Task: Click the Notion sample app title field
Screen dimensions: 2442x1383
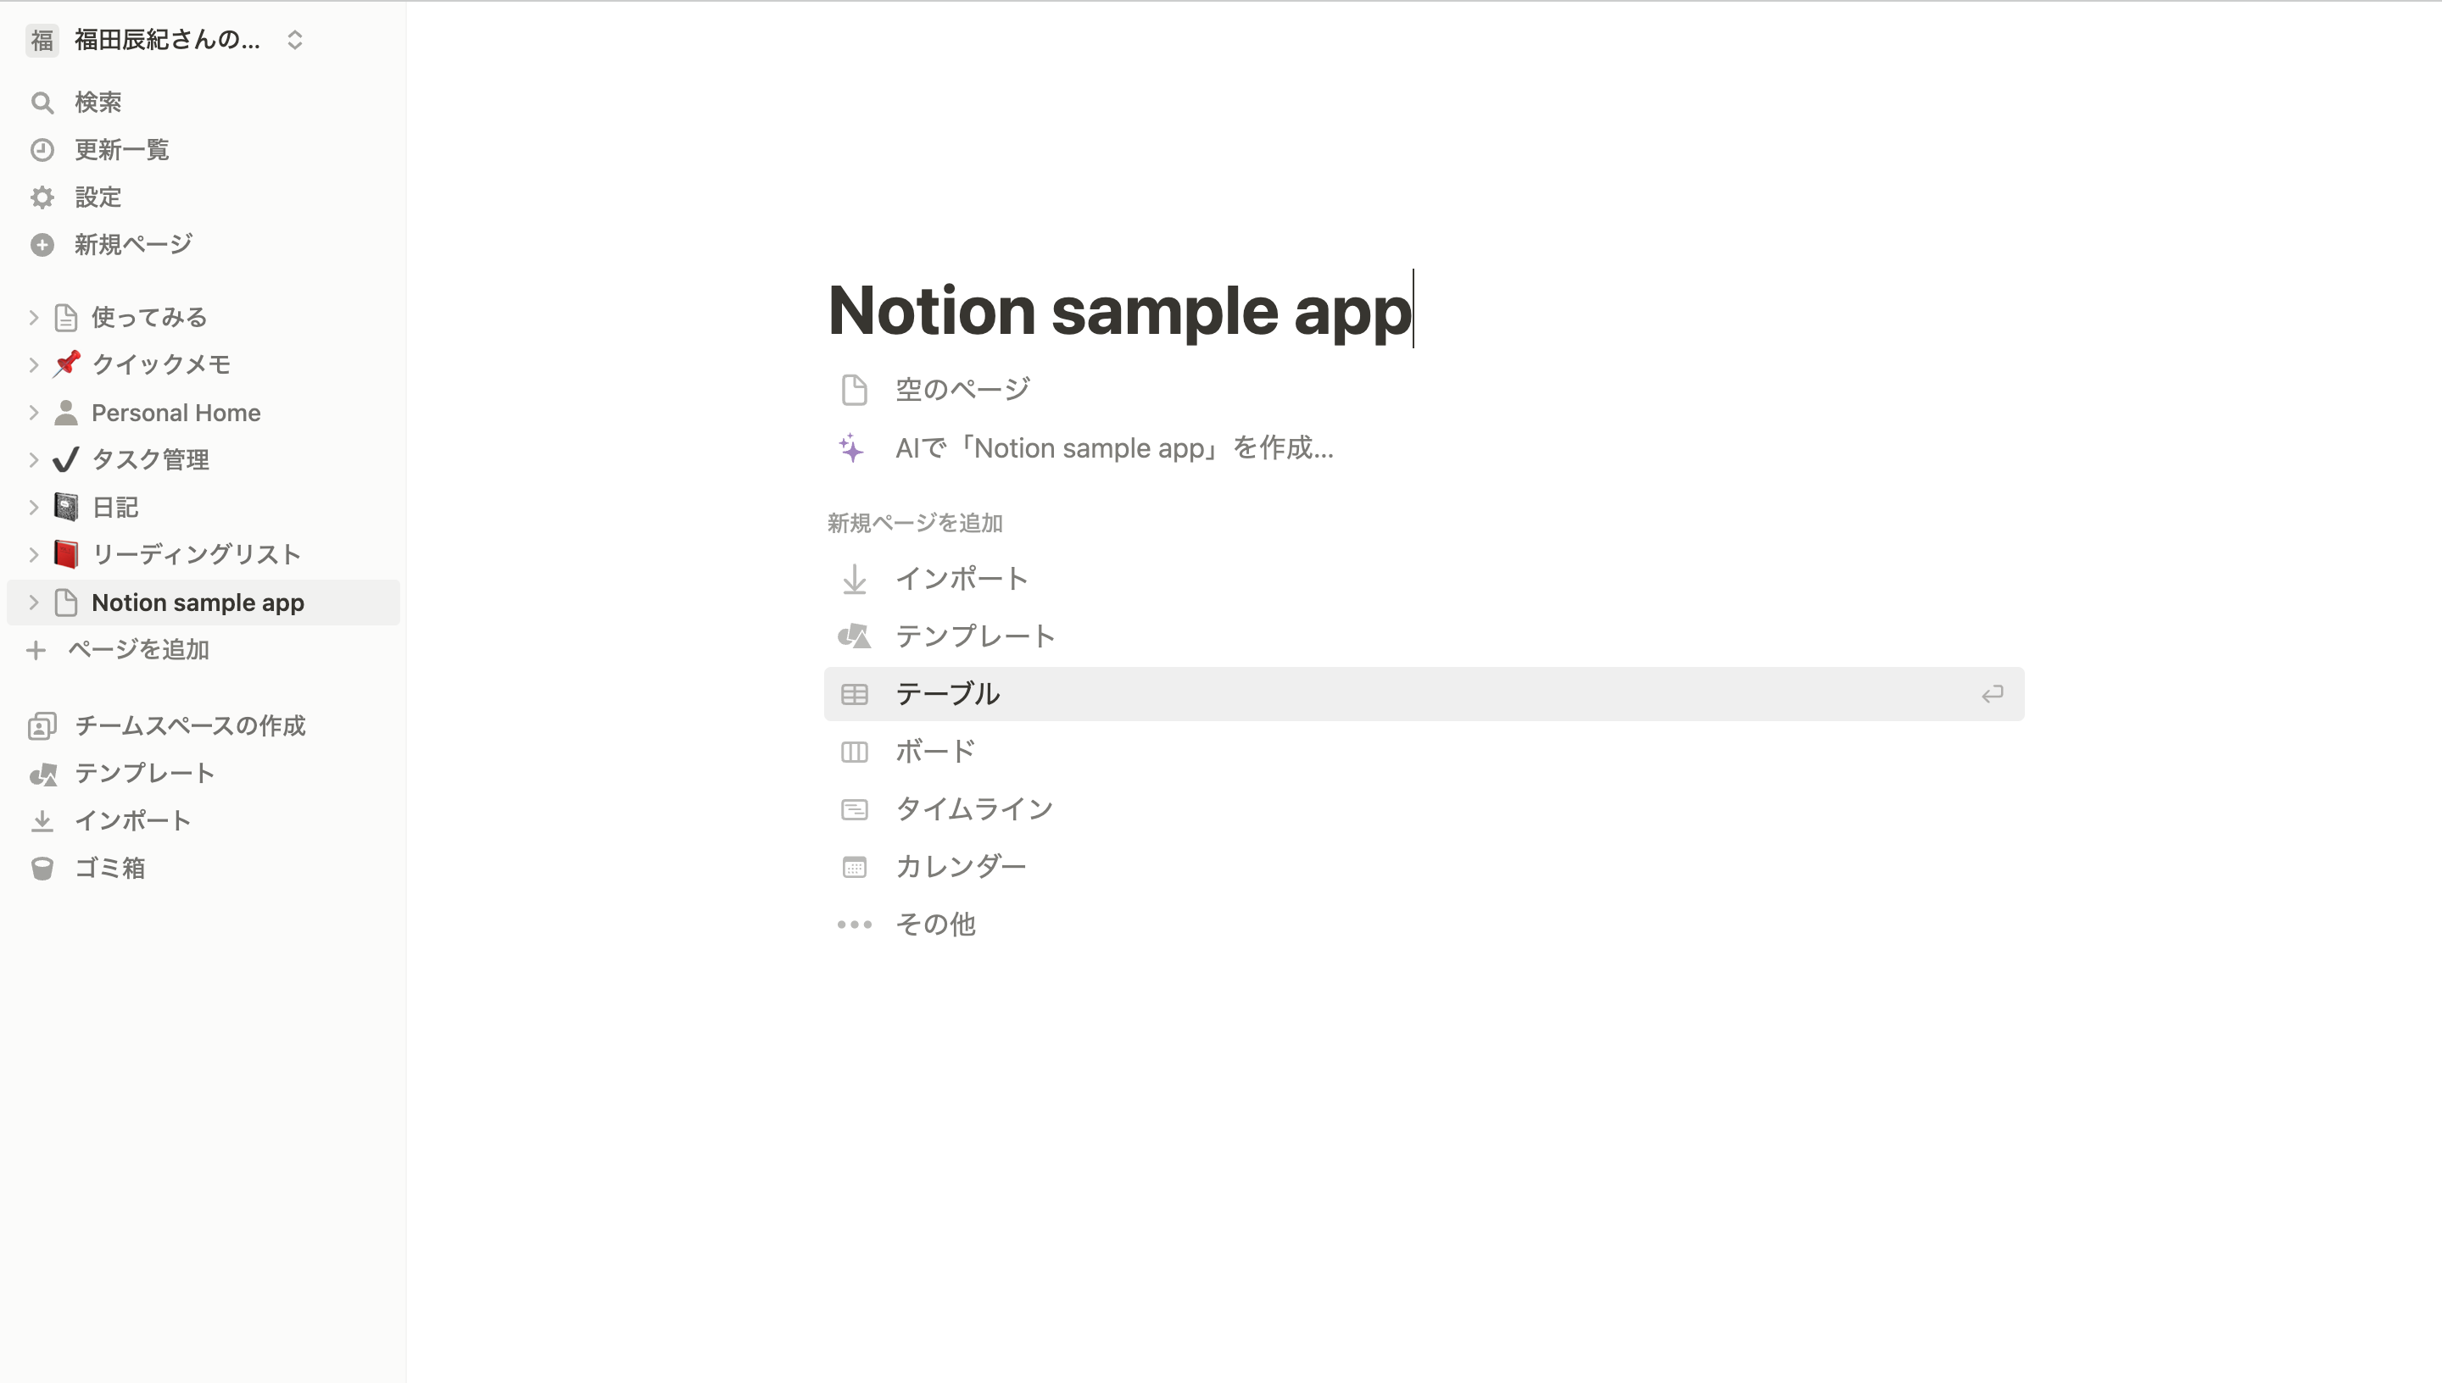Action: pyautogui.click(x=1119, y=311)
